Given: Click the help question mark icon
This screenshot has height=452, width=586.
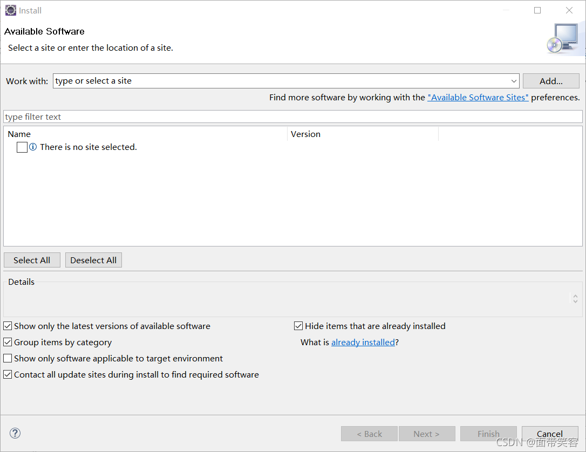Looking at the screenshot, I should point(15,433).
